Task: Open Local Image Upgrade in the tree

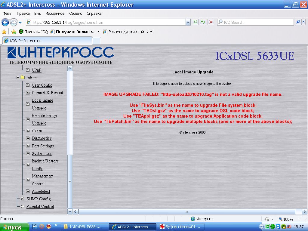Action: pos(42,104)
